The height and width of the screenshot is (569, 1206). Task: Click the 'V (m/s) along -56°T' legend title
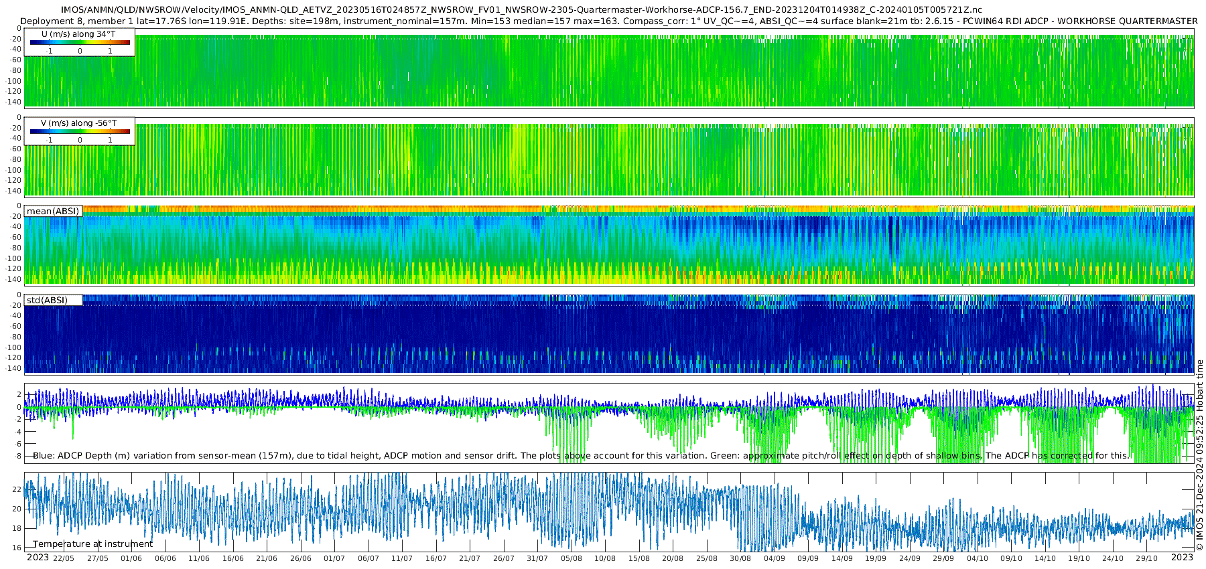point(78,123)
